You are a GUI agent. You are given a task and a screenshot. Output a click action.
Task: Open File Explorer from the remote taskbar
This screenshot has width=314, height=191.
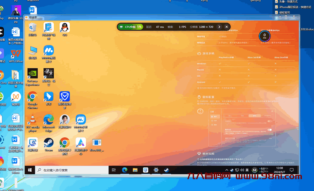135,170
